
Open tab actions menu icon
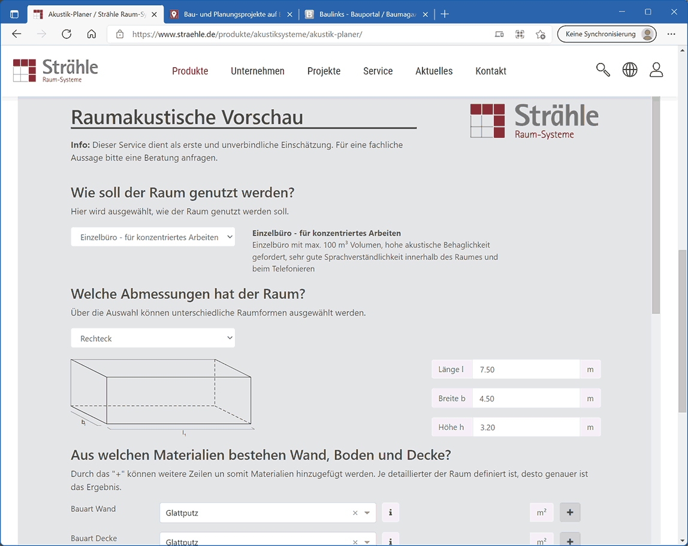[x=14, y=14]
